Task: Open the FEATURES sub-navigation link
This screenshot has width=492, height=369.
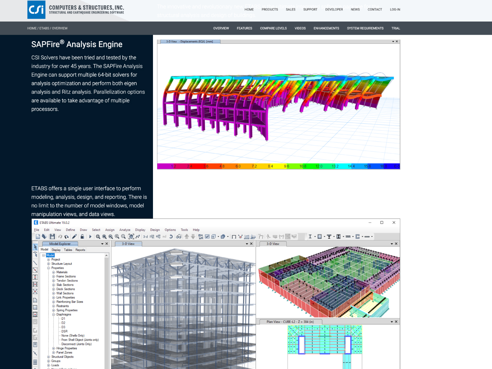Action: [244, 28]
